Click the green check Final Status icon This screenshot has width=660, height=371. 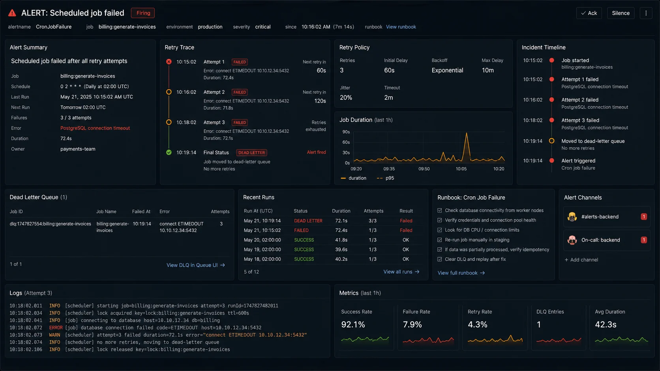pos(169,152)
